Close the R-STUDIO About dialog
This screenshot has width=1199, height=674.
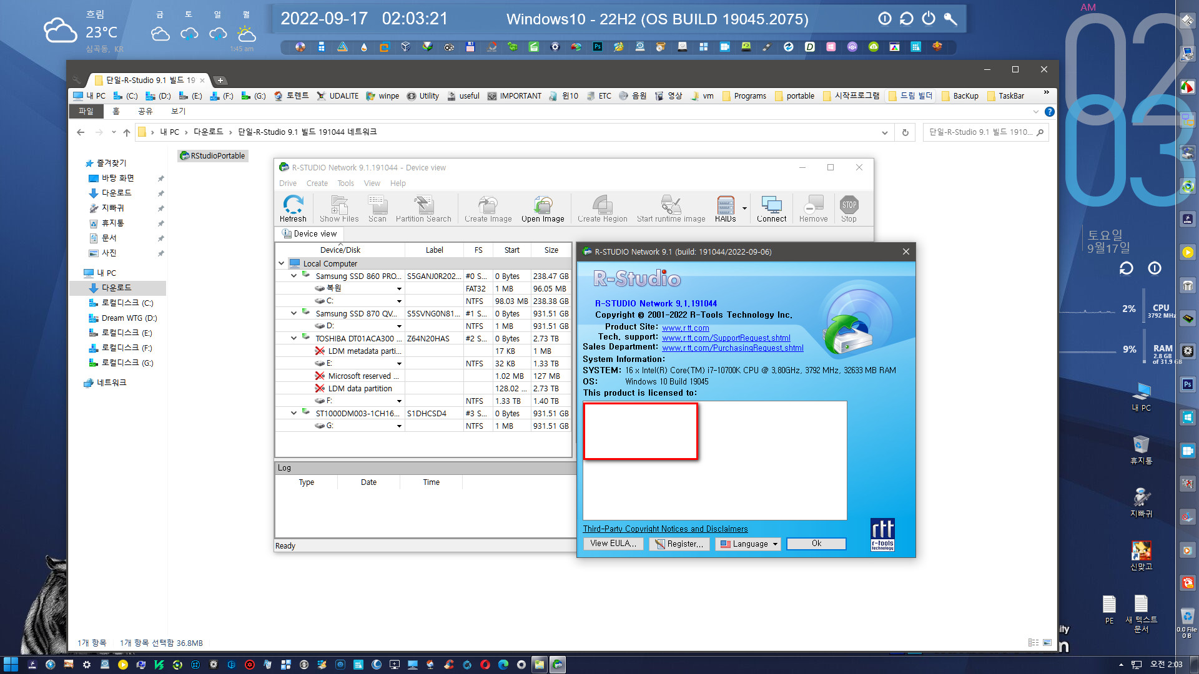click(x=906, y=252)
